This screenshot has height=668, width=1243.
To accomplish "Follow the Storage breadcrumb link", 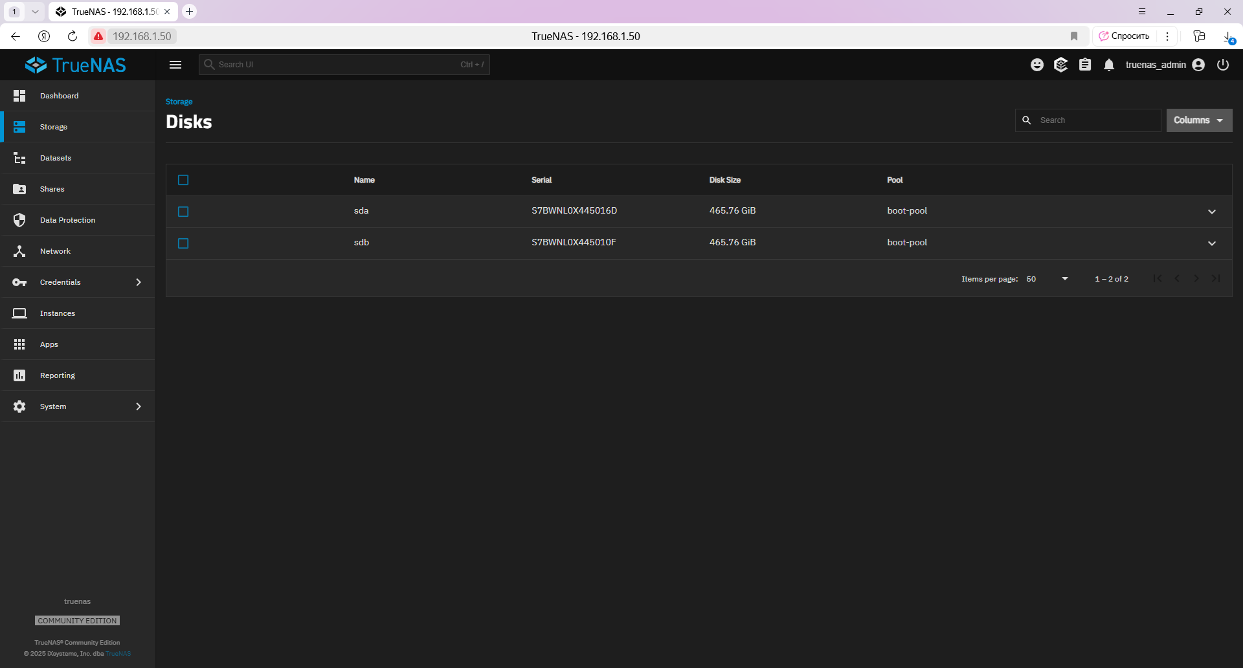I will (179, 102).
